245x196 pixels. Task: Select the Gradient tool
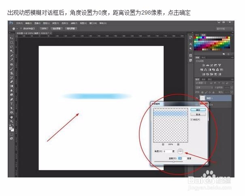click(11, 86)
